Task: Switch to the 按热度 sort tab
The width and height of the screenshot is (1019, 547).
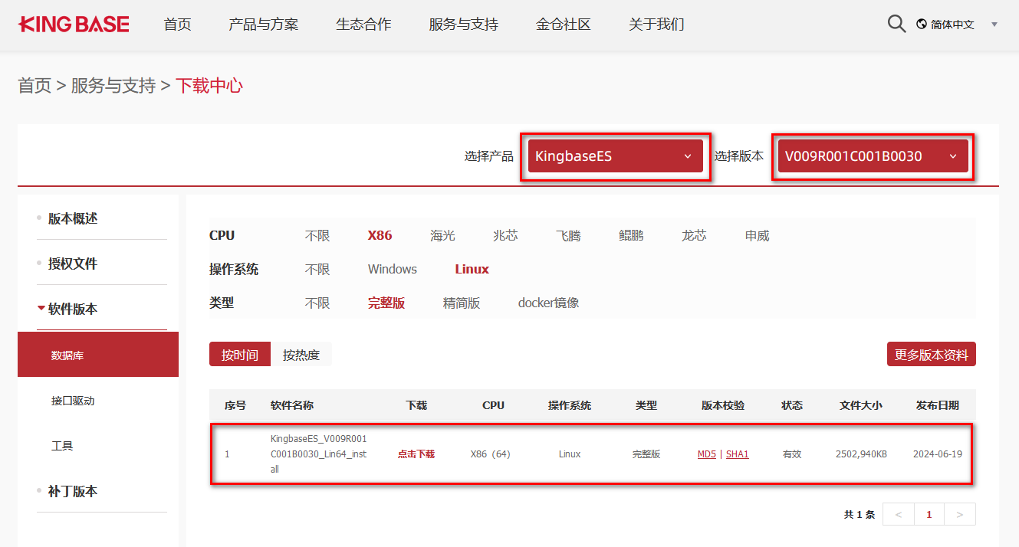Action: (x=301, y=355)
